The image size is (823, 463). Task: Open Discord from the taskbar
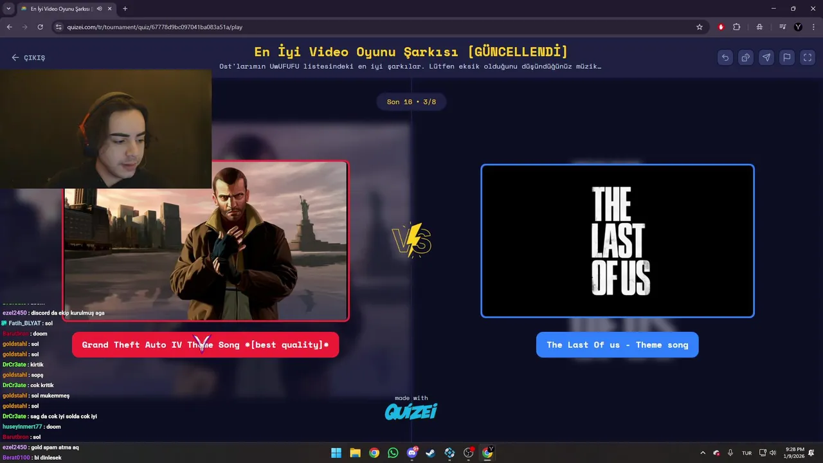[x=412, y=453]
